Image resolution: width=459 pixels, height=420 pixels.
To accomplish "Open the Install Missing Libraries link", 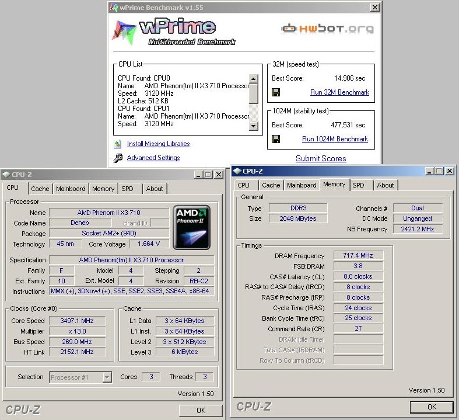I will [159, 144].
